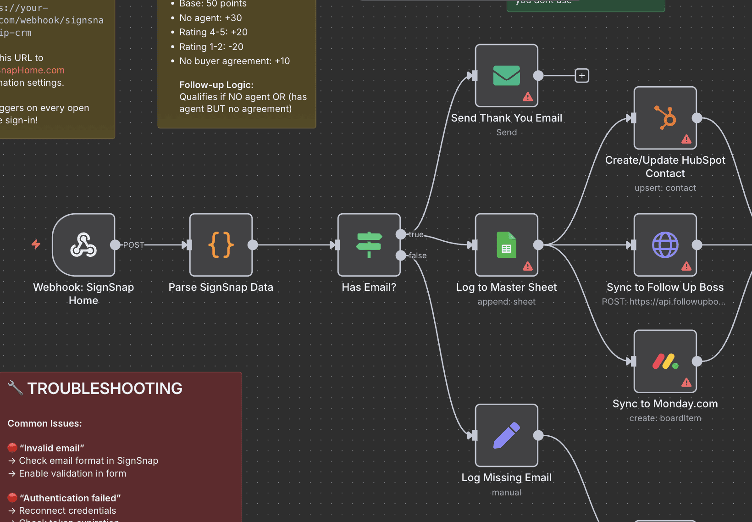
Task: Open the Create/Update HubSpot Contact node
Action: pyautogui.click(x=665, y=118)
